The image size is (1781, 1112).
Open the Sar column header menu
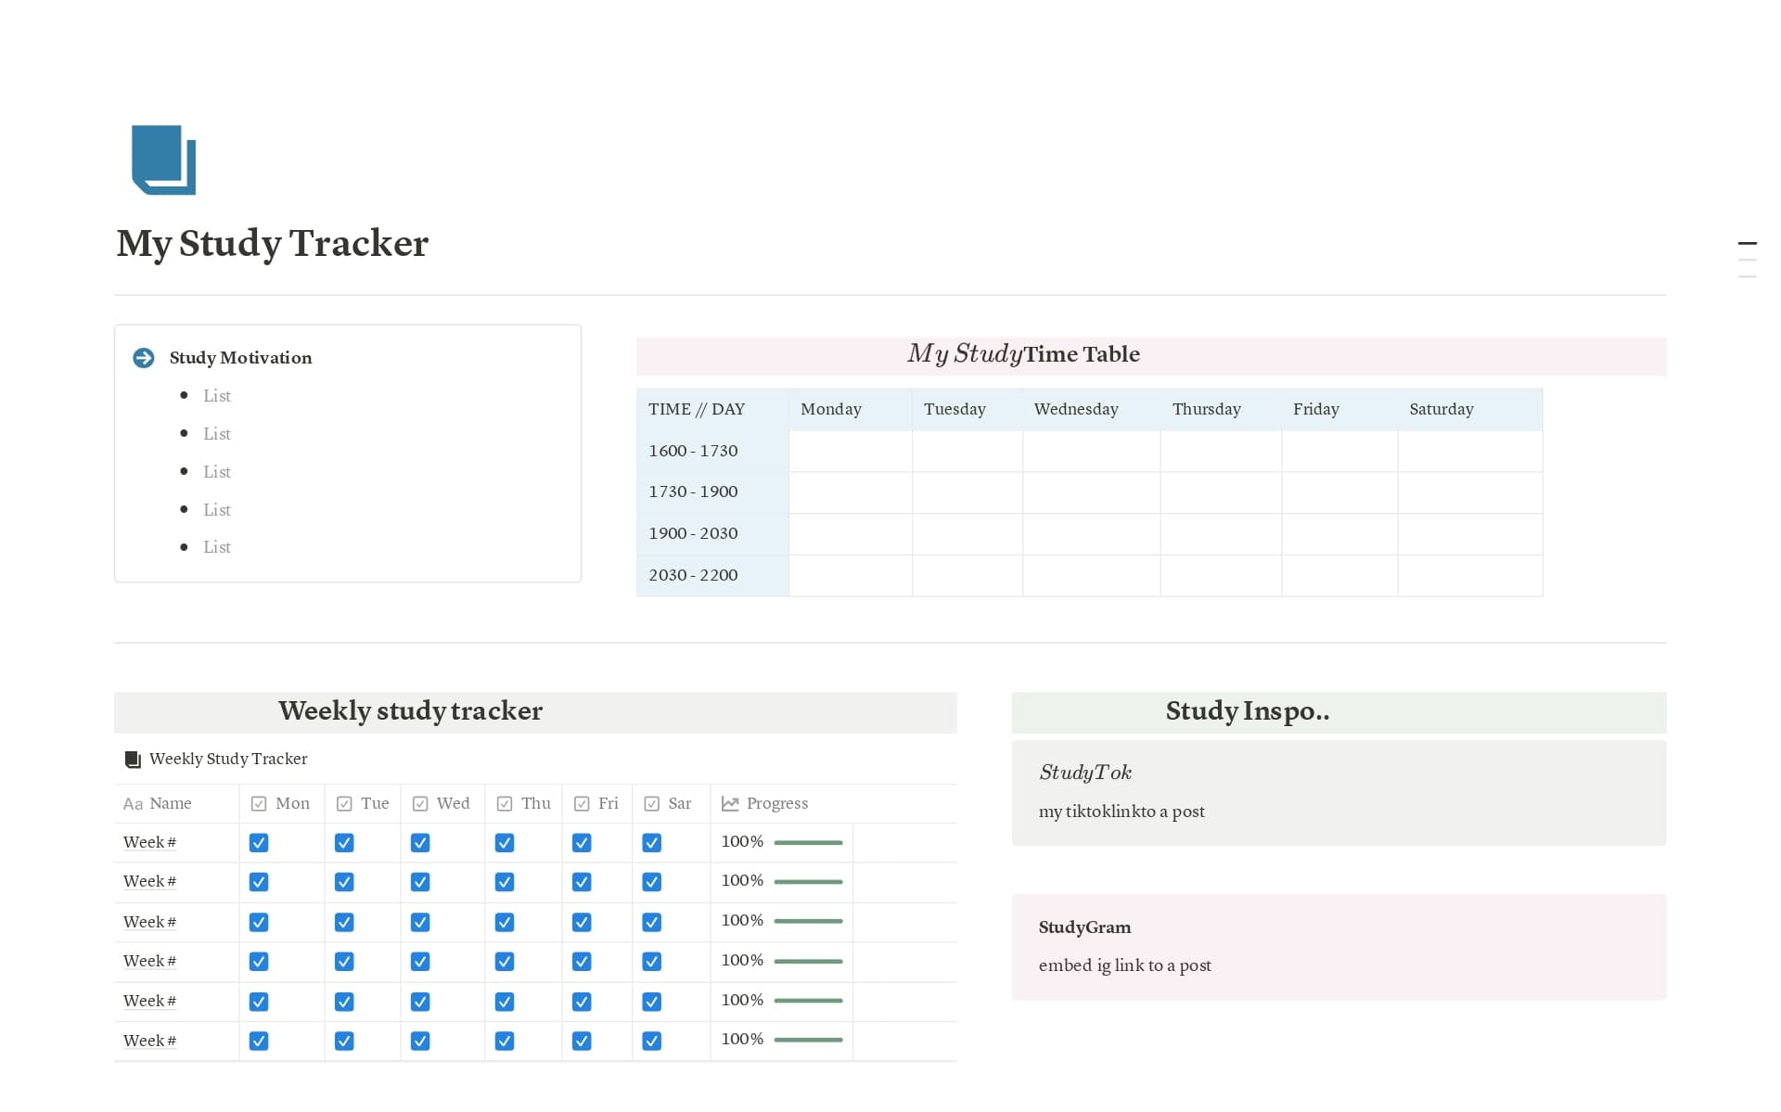672,804
